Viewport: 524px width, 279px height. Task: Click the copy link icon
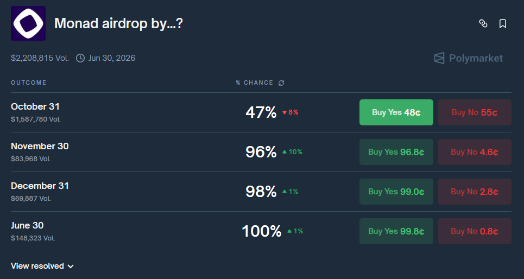point(483,23)
